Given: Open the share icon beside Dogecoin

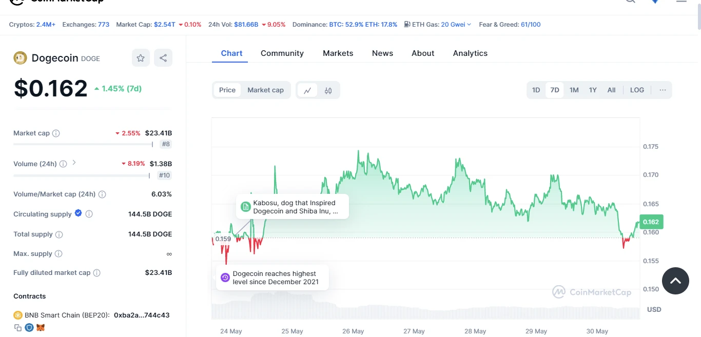Looking at the screenshot, I should (x=163, y=58).
